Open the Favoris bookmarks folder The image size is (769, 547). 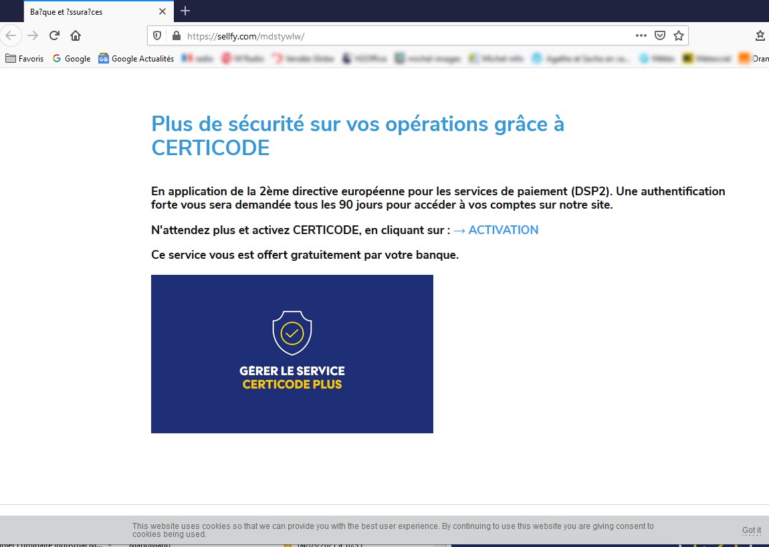[x=25, y=58]
